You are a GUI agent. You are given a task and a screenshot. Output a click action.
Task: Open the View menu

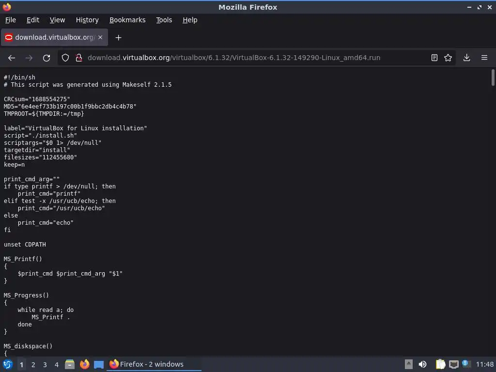57,20
